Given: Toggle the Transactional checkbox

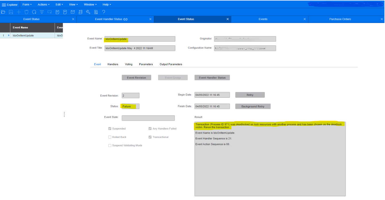Looking at the screenshot, I should [150, 137].
